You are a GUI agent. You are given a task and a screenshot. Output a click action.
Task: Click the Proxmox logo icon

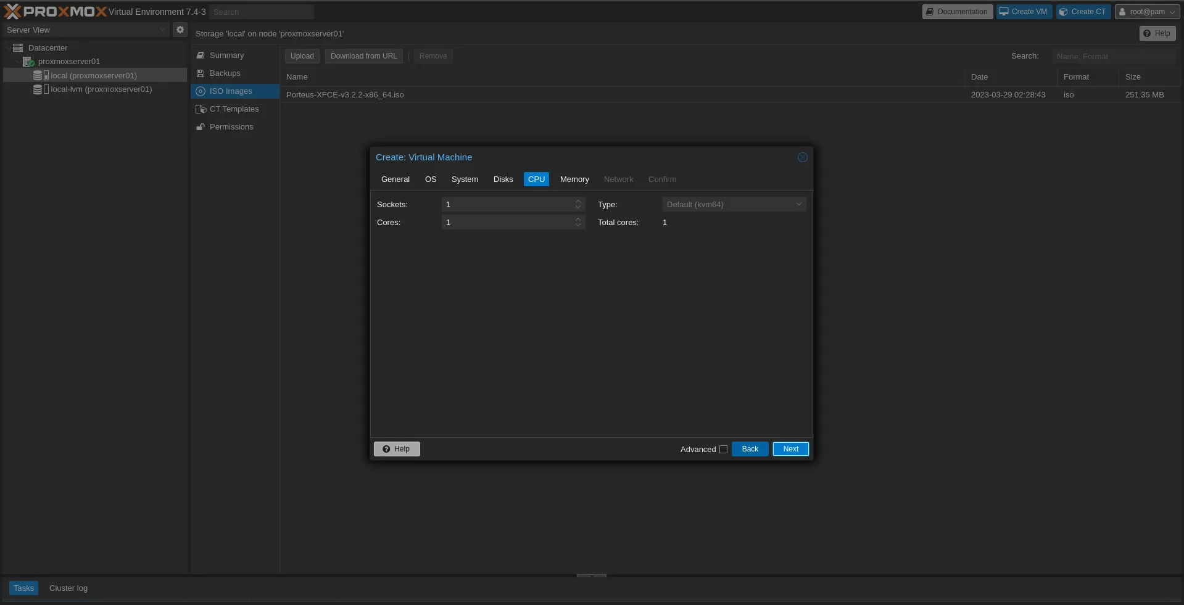(12, 12)
